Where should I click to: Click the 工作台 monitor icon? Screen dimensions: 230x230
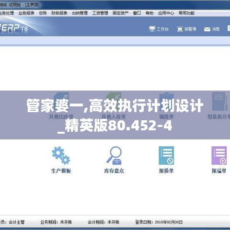click(152, 29)
